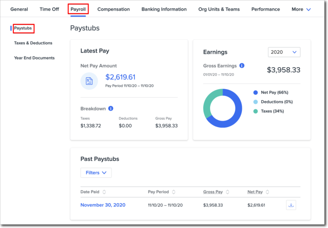Open the November 30, 2020 paystub link

[x=103, y=205]
